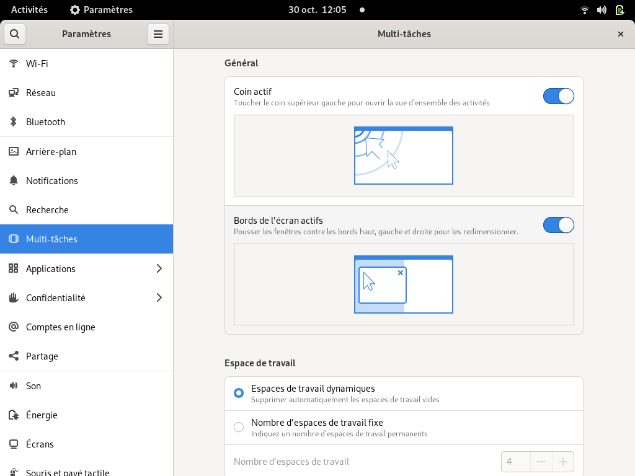Decrease the workspace count with the minus button
The image size is (635, 476).
541,462
